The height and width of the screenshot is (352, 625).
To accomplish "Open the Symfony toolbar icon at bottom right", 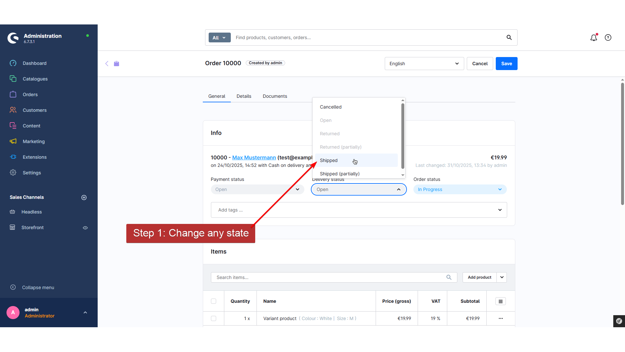I will (x=619, y=321).
